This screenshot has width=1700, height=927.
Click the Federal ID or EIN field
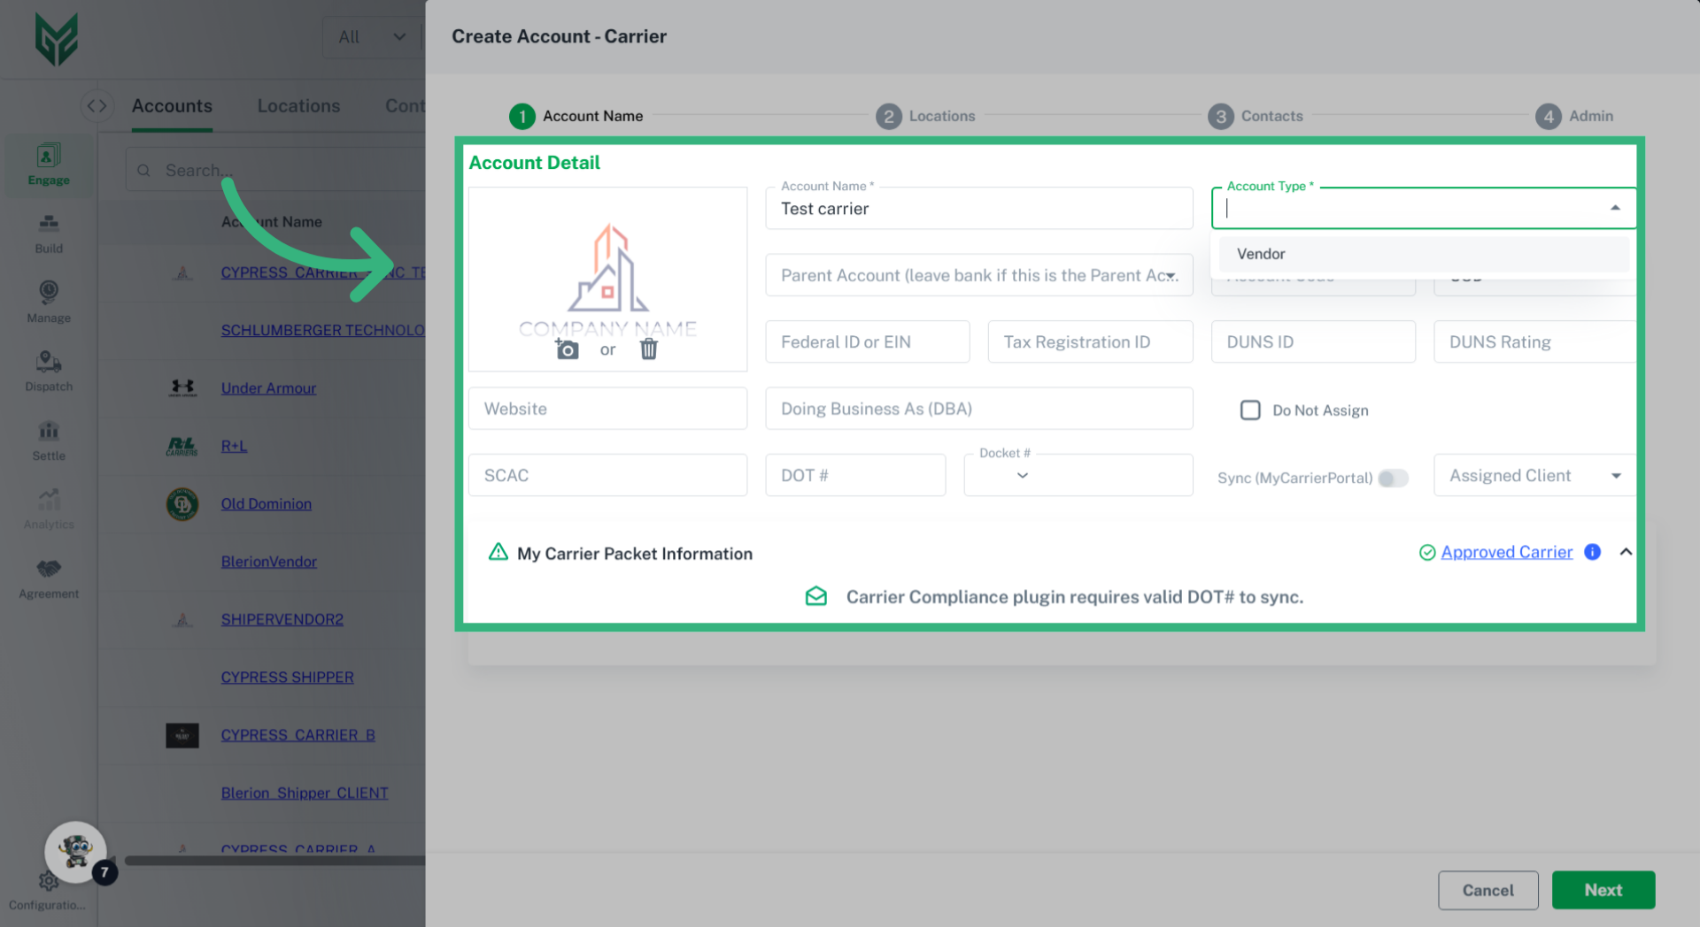(x=867, y=342)
